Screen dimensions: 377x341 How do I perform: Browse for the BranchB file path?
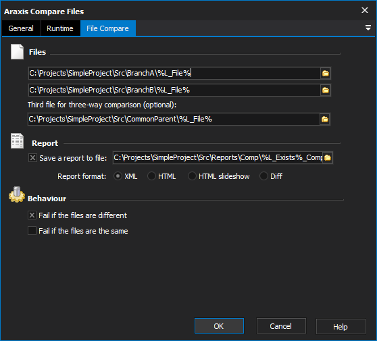[x=325, y=90]
